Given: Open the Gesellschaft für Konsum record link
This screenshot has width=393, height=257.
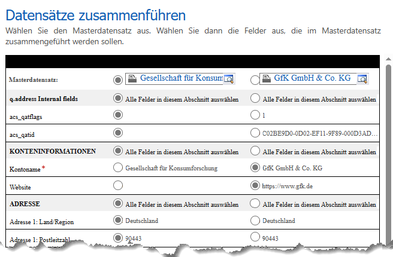Looking at the screenshot, I should coord(181,78).
